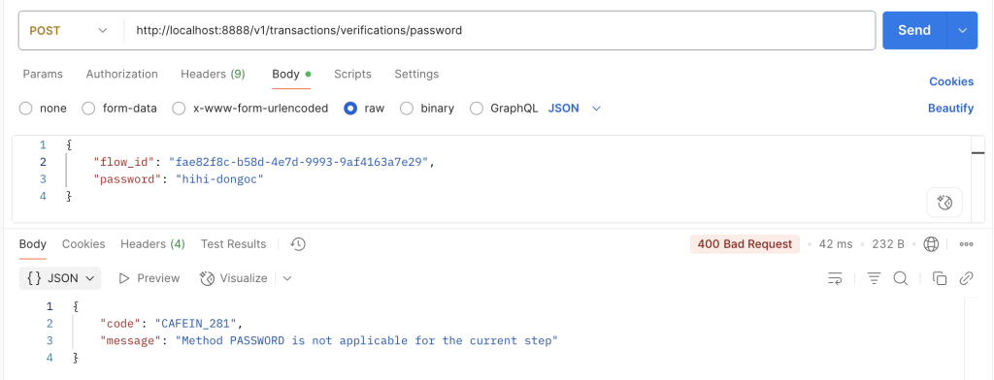Open the Send button arrow dropdown
Screen dimensions: 994x380
(962, 30)
